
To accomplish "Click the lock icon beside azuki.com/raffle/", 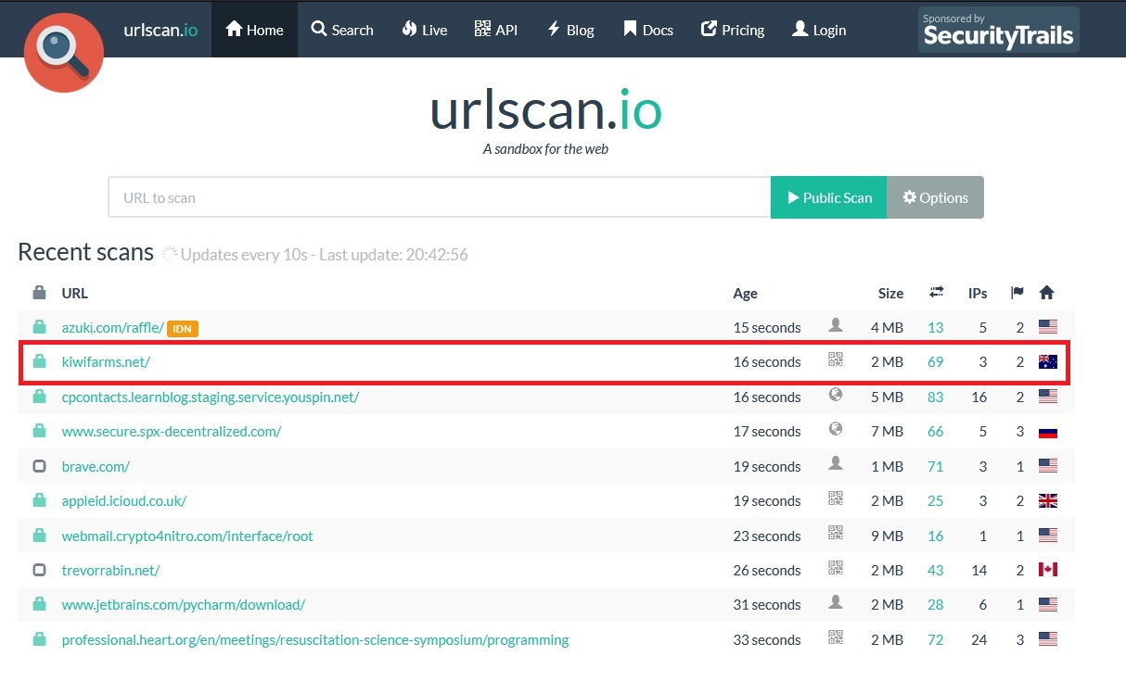I will click(x=39, y=327).
